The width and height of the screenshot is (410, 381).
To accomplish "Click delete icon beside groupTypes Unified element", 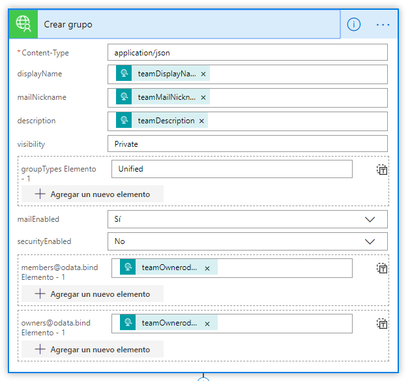I will click(x=382, y=170).
